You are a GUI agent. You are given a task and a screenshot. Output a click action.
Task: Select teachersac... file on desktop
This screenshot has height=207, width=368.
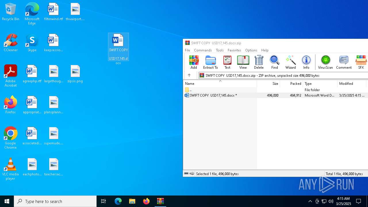pos(53,167)
